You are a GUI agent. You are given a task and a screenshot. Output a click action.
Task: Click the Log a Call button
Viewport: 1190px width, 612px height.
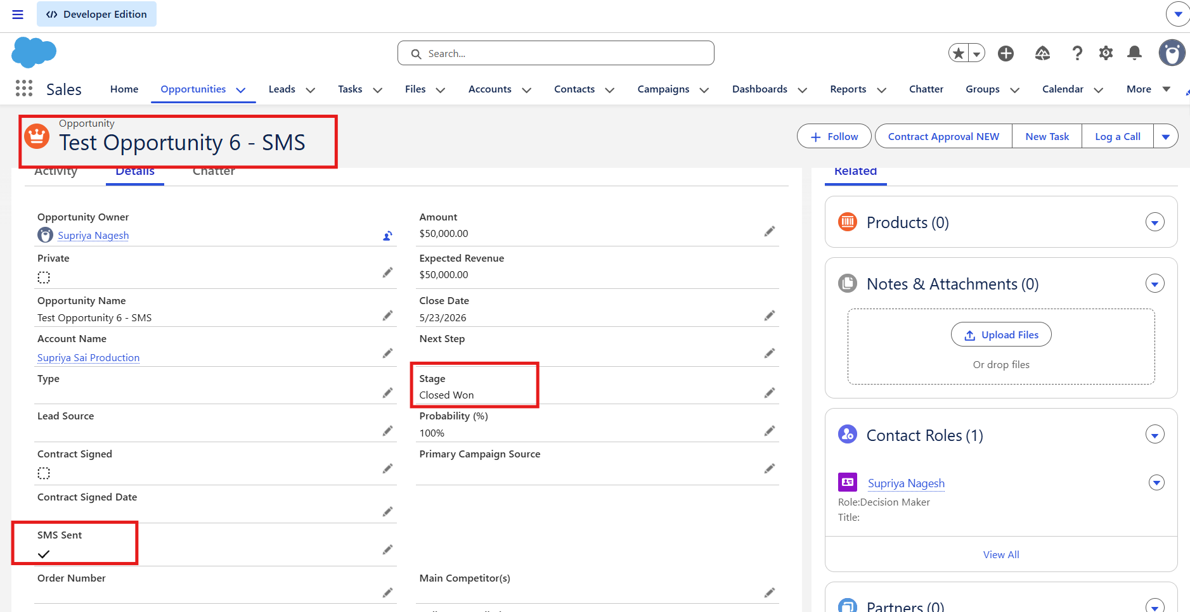coord(1117,136)
